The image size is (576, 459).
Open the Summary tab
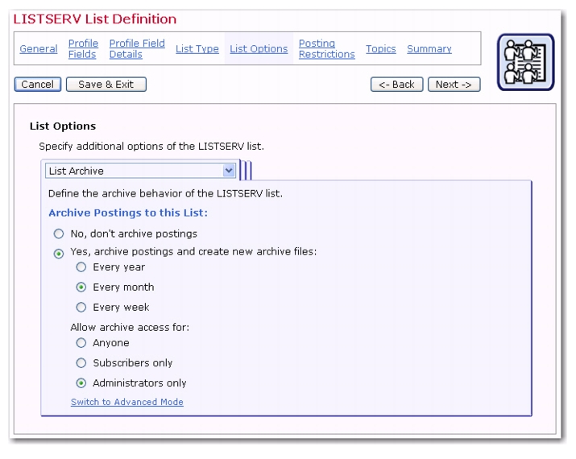point(429,49)
